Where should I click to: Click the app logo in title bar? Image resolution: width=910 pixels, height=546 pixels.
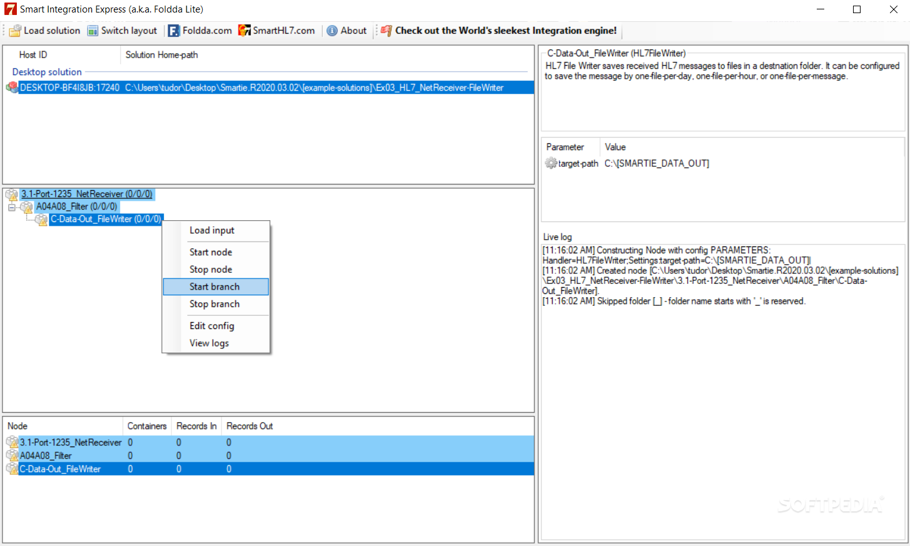[x=10, y=9]
